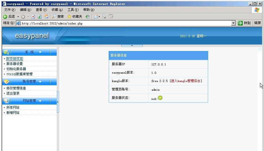Click the 2011.5.30 星期一 date text

point(193,36)
